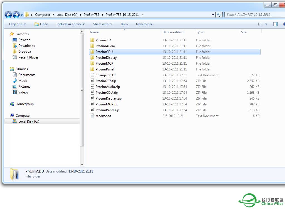Image resolution: width=285 pixels, height=213 pixels.
Task: Select Local Disk (C:) in navigation tree
Action: click(29, 121)
